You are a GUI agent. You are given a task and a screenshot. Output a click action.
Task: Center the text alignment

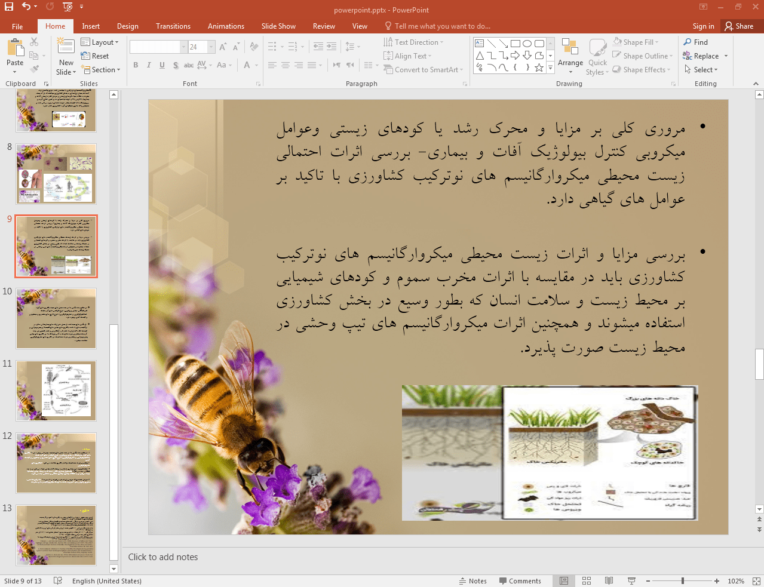point(286,65)
